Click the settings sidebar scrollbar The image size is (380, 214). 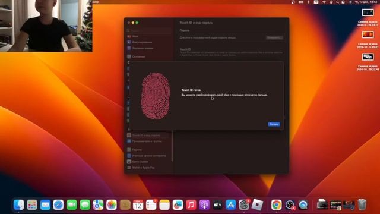pyautogui.click(x=172, y=146)
